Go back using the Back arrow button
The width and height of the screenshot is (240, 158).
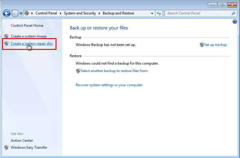(7, 13)
